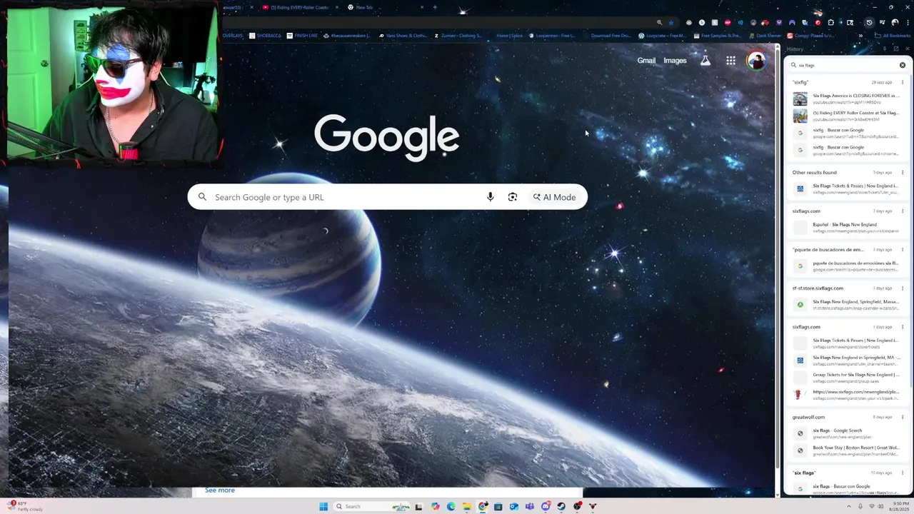Image resolution: width=914 pixels, height=514 pixels.
Task: Click the zoom magnifier icon in address bar
Action: 659,22
